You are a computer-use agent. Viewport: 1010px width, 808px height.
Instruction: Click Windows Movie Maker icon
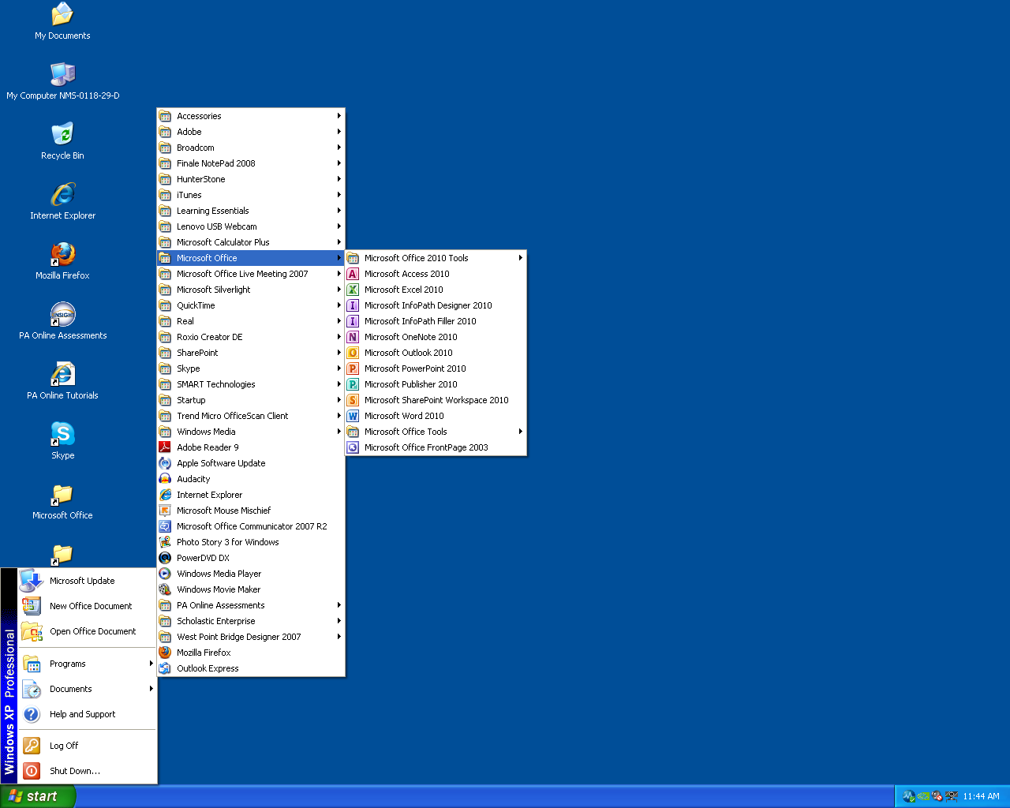[165, 589]
